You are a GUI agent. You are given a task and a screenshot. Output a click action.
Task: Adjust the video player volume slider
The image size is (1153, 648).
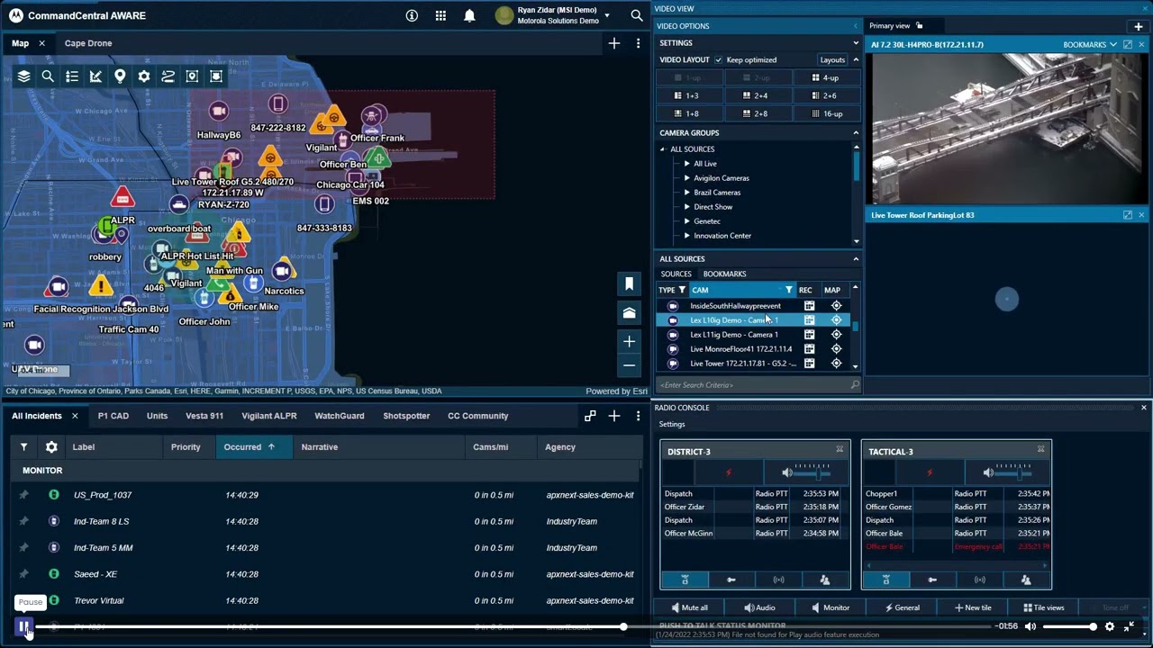tap(1070, 626)
